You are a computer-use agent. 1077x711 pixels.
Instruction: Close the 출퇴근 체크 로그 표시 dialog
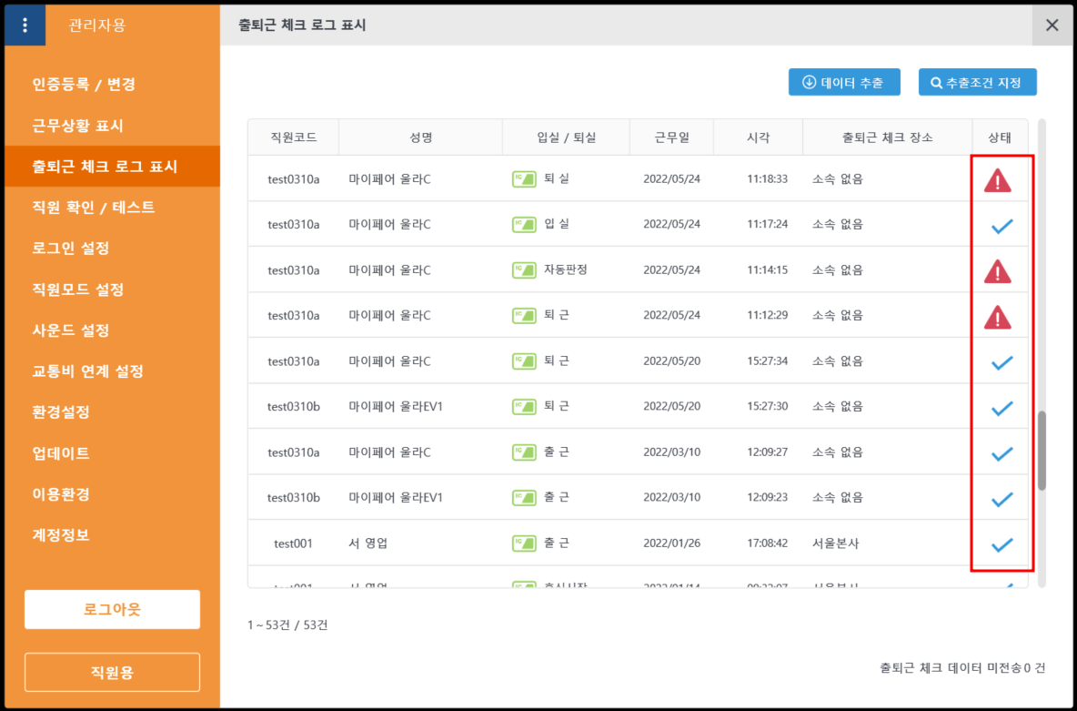click(1052, 25)
